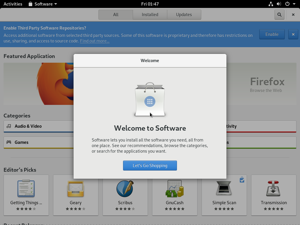Open the search tool in the header bar

[x=279, y=15]
